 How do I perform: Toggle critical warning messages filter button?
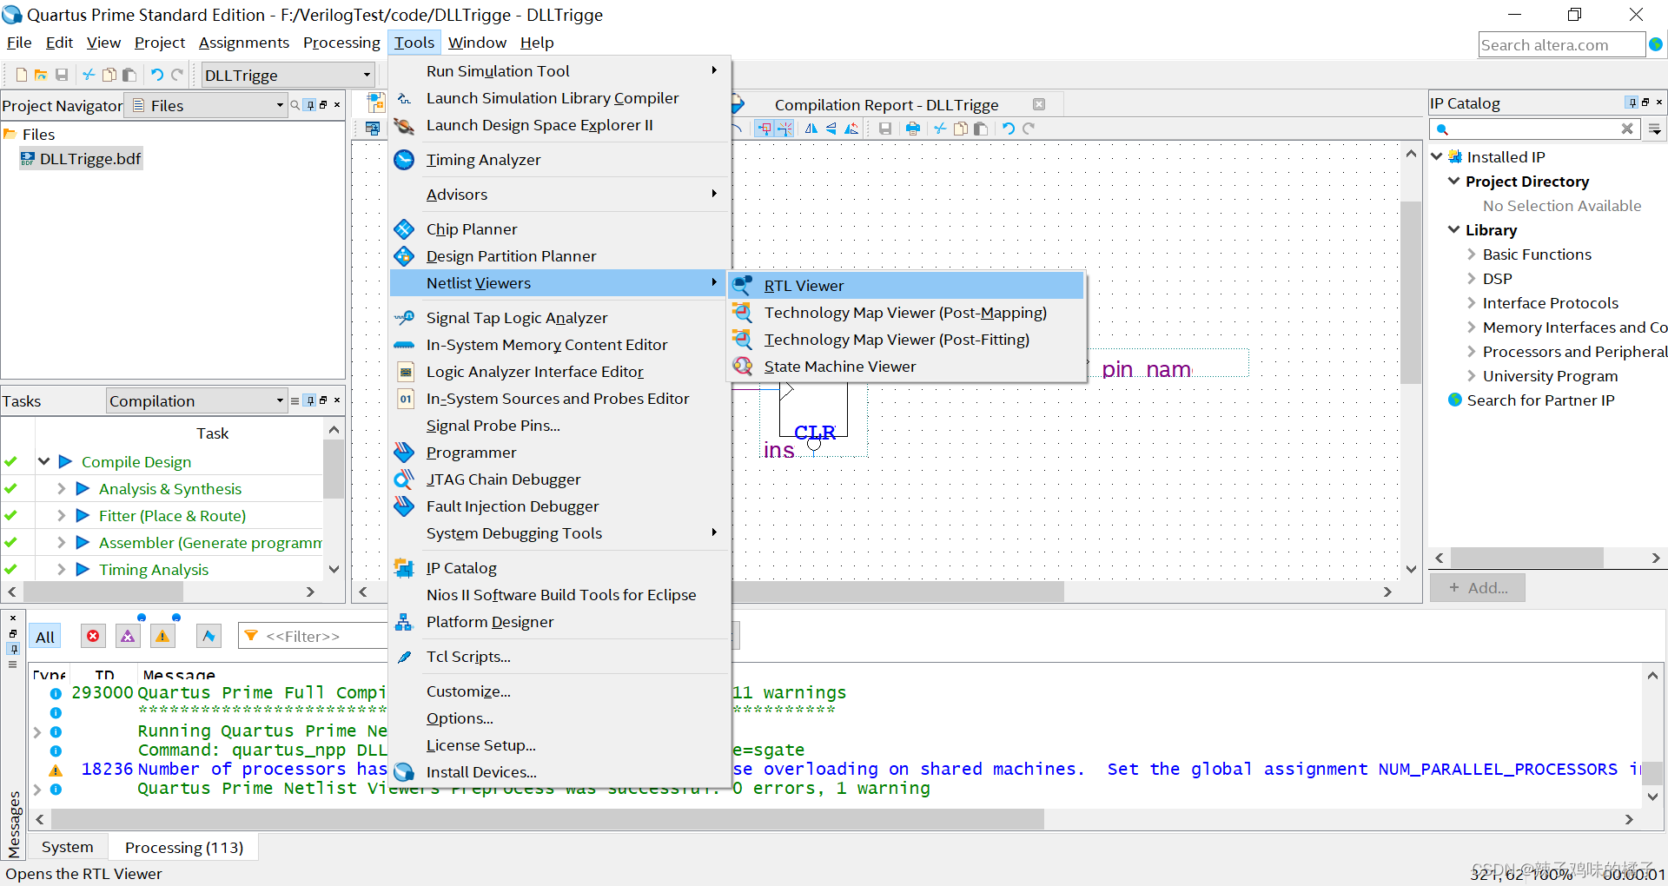click(128, 636)
